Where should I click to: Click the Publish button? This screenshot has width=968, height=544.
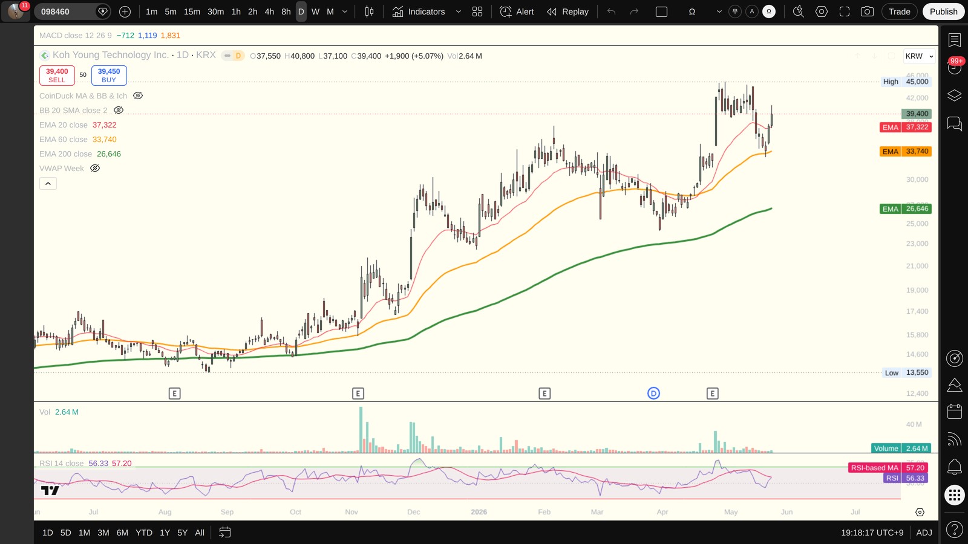click(943, 11)
